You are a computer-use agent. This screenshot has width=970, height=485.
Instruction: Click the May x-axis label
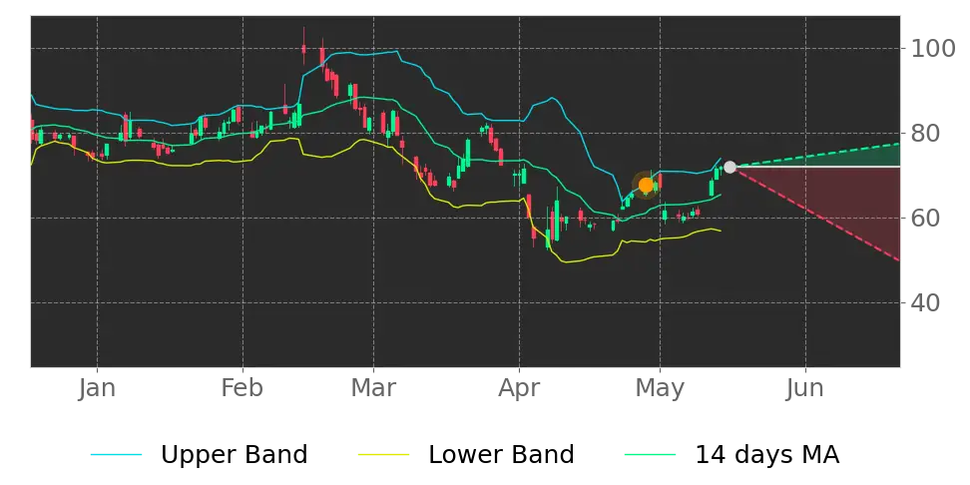click(x=660, y=388)
